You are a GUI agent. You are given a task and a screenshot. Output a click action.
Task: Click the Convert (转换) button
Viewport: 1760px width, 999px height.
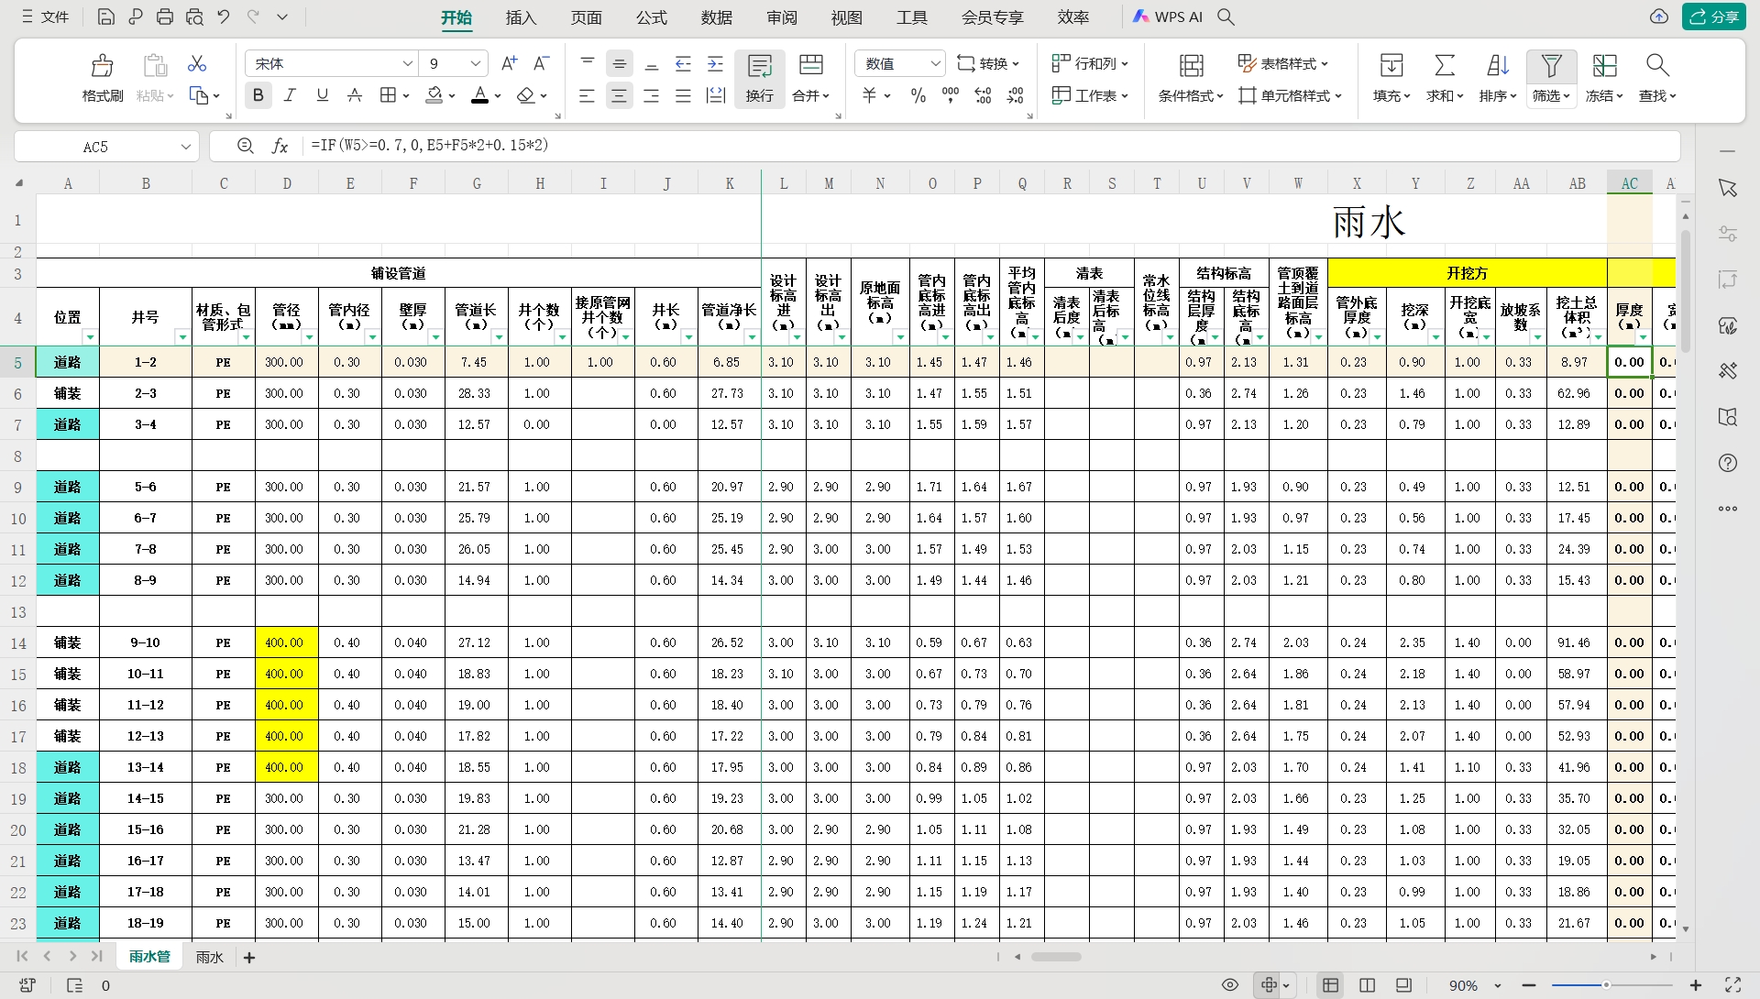(987, 63)
